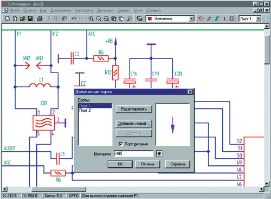Click the browse icon beside the net name field

tap(159, 153)
